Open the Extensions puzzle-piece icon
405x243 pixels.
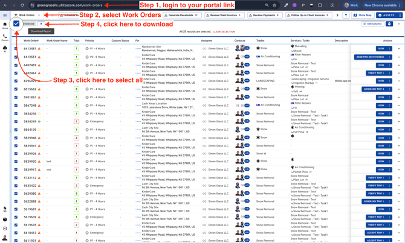(320, 5)
